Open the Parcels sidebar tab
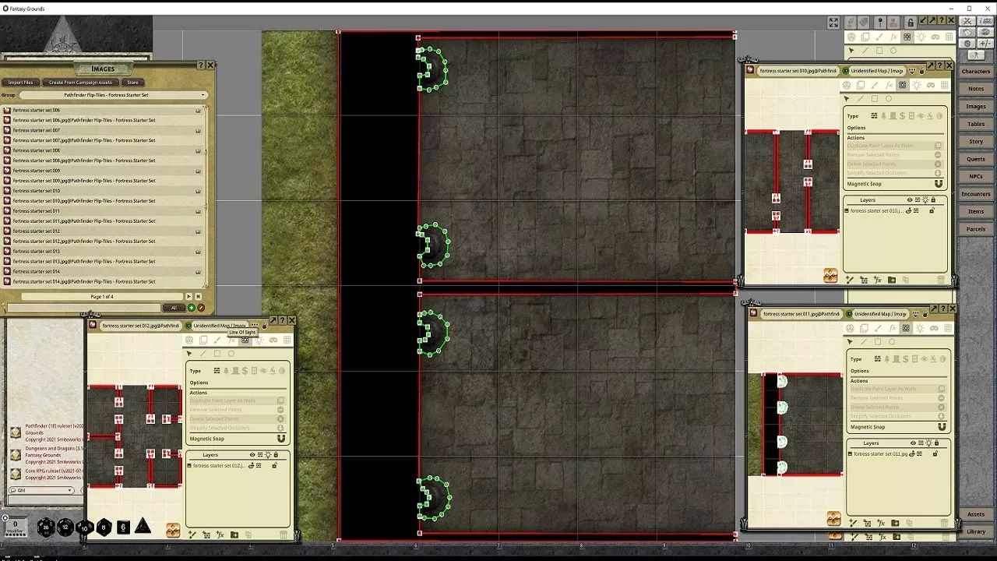 (x=975, y=229)
